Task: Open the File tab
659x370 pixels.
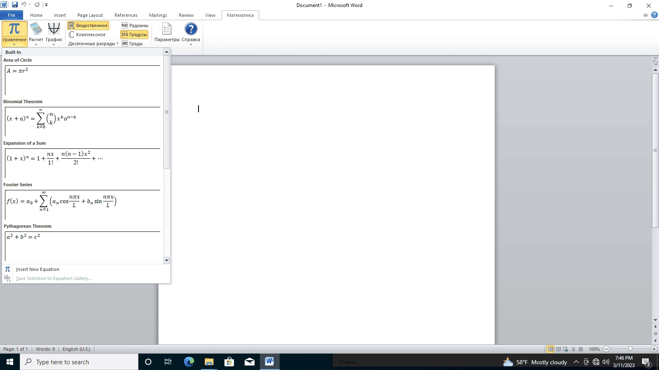Action: click(x=12, y=15)
